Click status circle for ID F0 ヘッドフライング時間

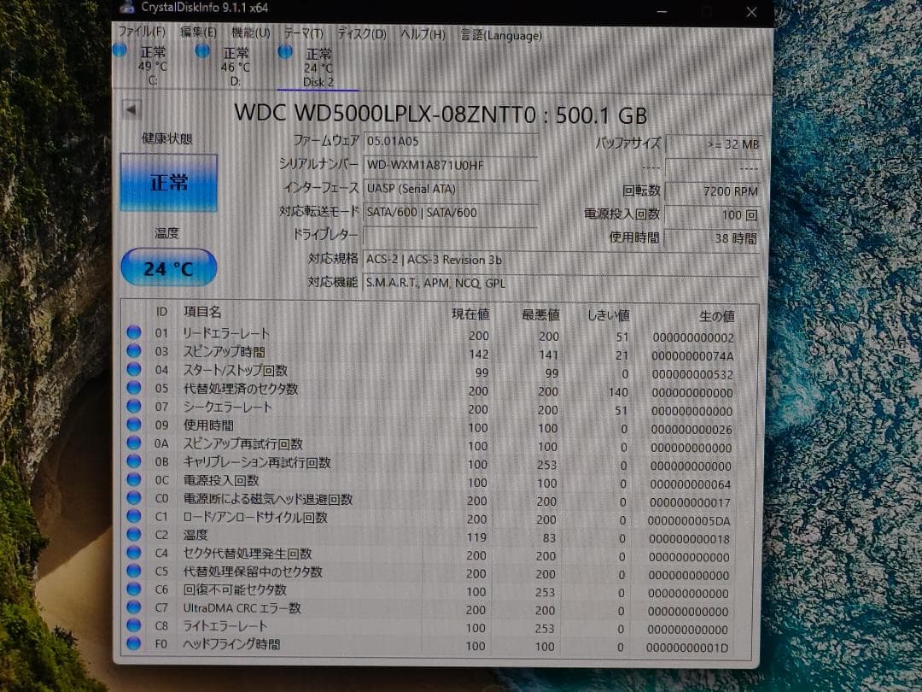click(134, 644)
